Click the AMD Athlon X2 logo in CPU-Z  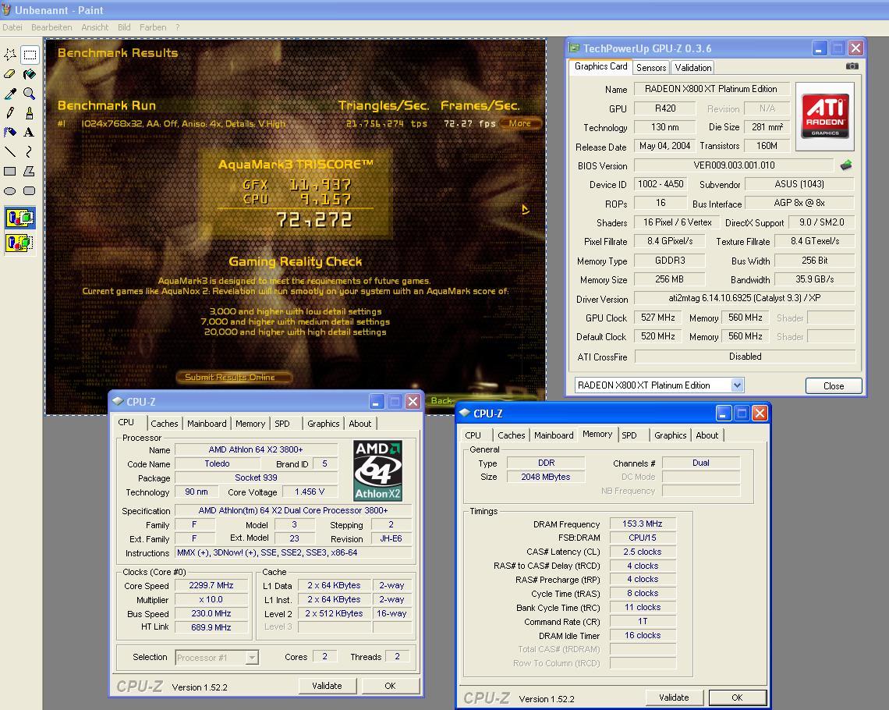377,470
